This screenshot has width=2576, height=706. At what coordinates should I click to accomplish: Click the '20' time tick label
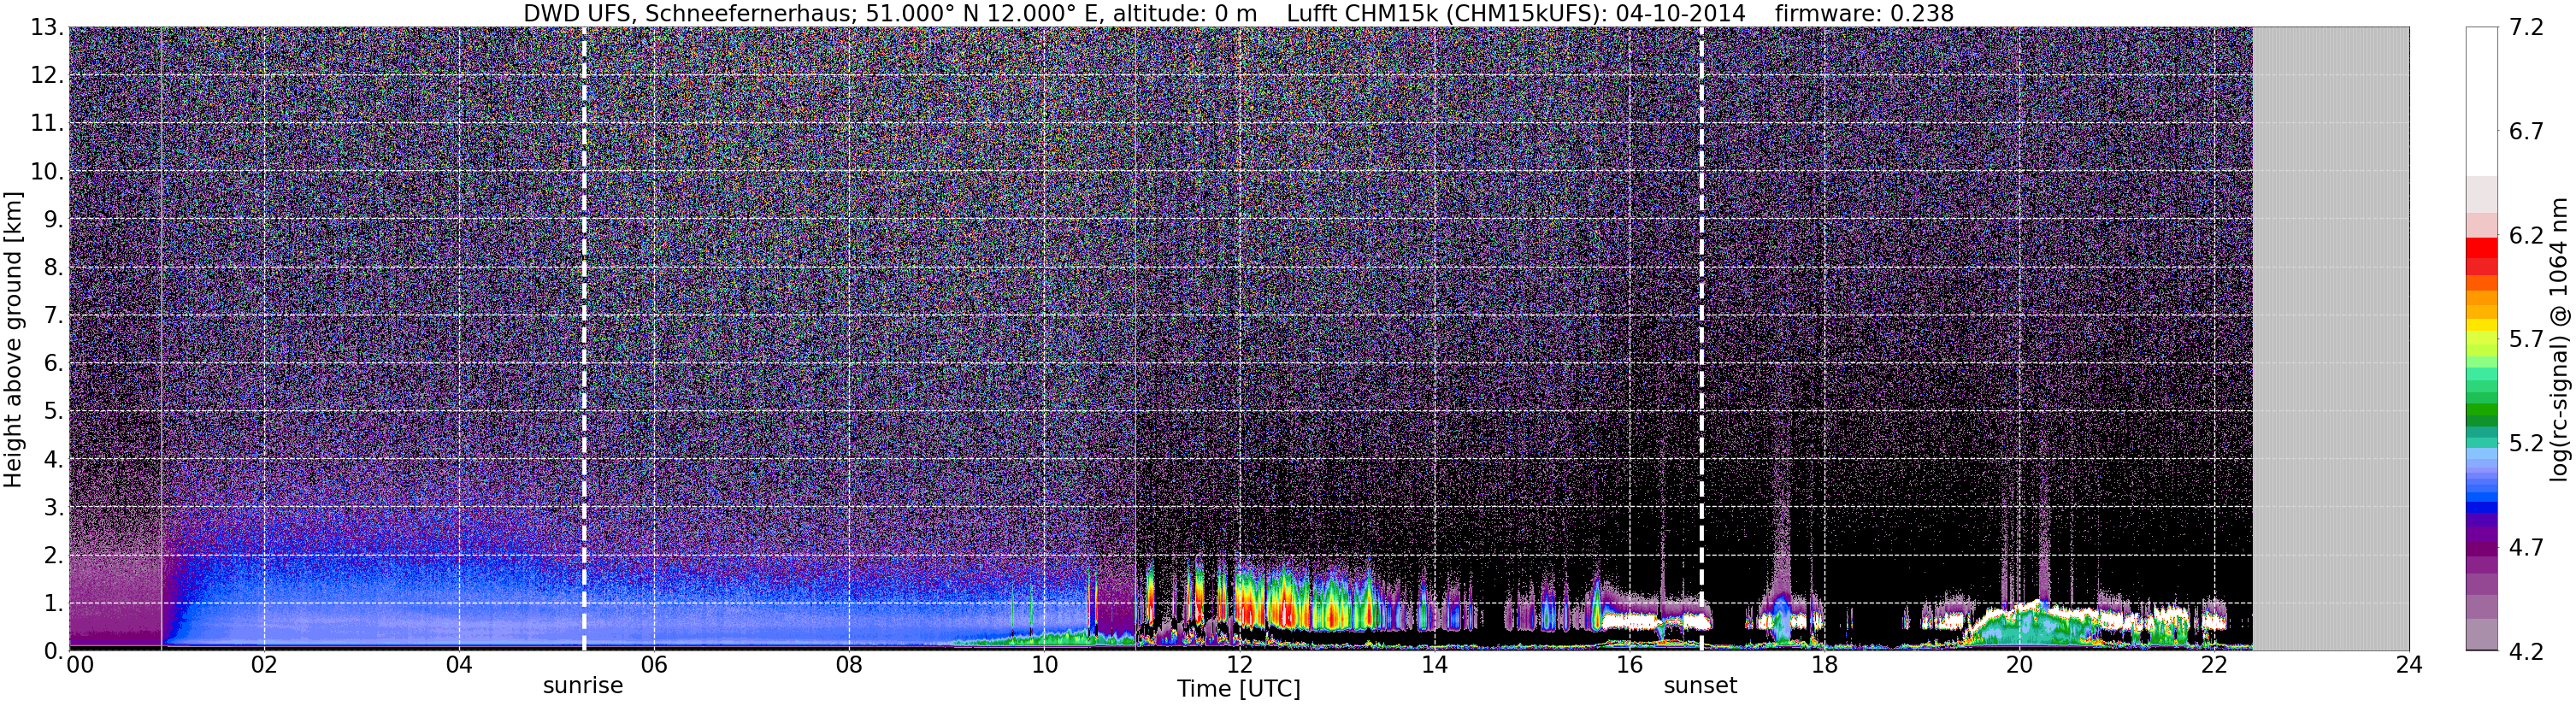tap(2019, 665)
